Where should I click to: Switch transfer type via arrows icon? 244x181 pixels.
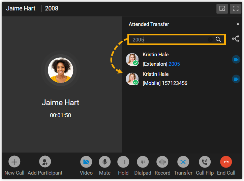point(236,39)
